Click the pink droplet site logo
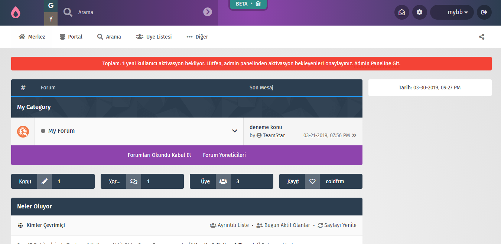The image size is (501, 244). [16, 13]
